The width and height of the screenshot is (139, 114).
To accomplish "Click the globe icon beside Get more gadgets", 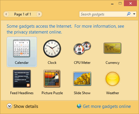I will (x=79, y=106).
